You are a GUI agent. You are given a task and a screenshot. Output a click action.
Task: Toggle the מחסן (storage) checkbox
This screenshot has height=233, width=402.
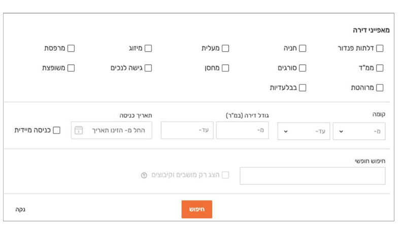coord(225,68)
